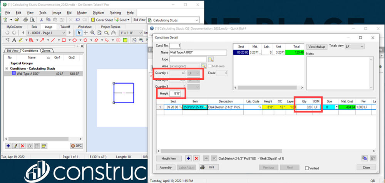Switch to the Project Express tab

110,27
